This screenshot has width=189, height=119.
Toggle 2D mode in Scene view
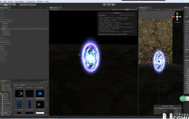click(x=167, y=10)
